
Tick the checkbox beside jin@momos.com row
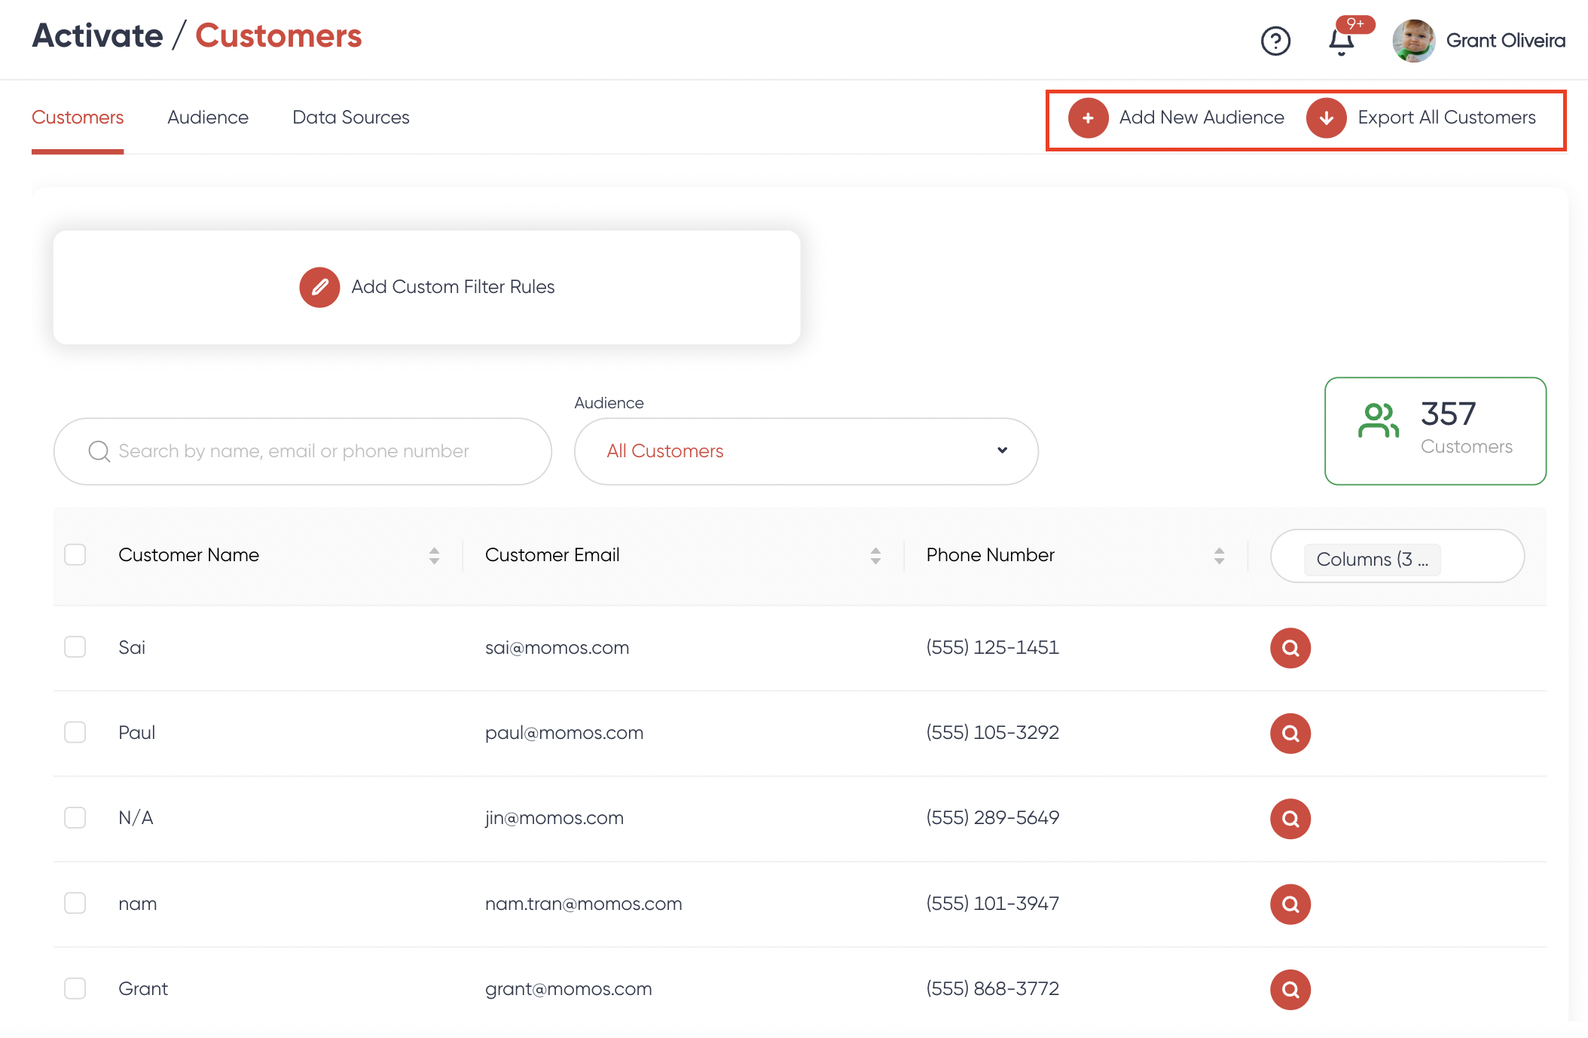pyautogui.click(x=75, y=817)
